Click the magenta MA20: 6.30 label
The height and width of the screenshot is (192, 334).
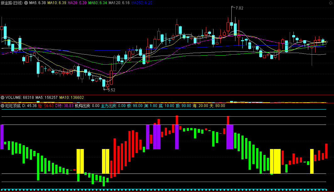(x=77, y=3)
